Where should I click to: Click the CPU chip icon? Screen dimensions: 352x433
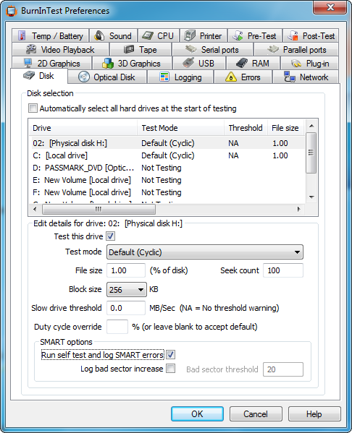tap(148, 35)
